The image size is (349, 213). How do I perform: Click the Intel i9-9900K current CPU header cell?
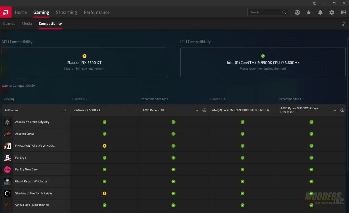tap(242, 110)
